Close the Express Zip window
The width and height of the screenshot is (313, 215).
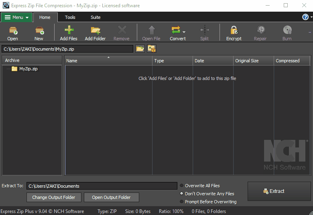[x=304, y=5]
